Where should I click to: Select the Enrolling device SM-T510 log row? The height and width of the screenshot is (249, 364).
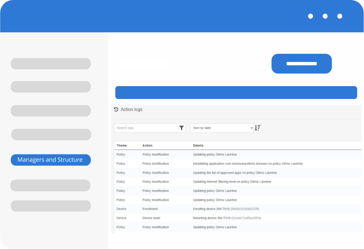click(x=226, y=209)
